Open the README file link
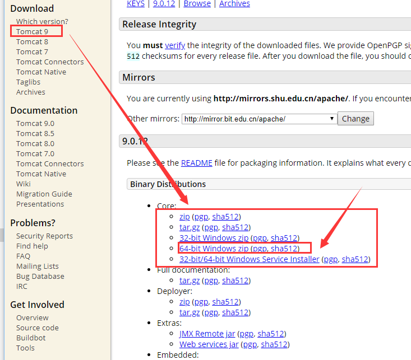The height and width of the screenshot is (360, 411). 197,163
